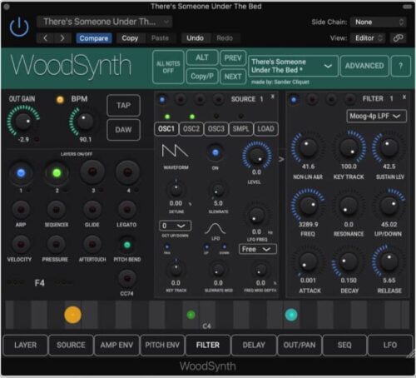Open the question mark help button
The width and height of the screenshot is (416, 378).
400,66
